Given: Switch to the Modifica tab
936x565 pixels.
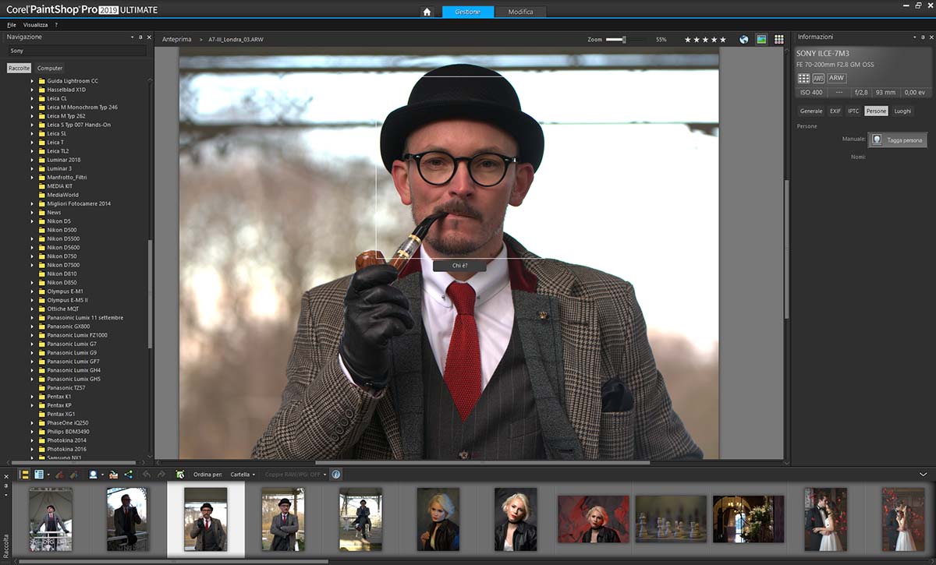Looking at the screenshot, I should [520, 12].
